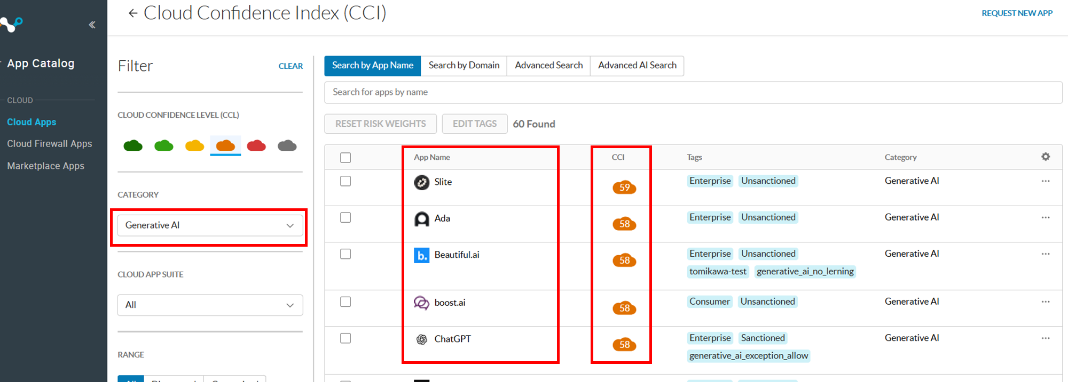Open the Cloud App Suite dropdown showing All
This screenshot has width=1068, height=382.
(x=210, y=305)
